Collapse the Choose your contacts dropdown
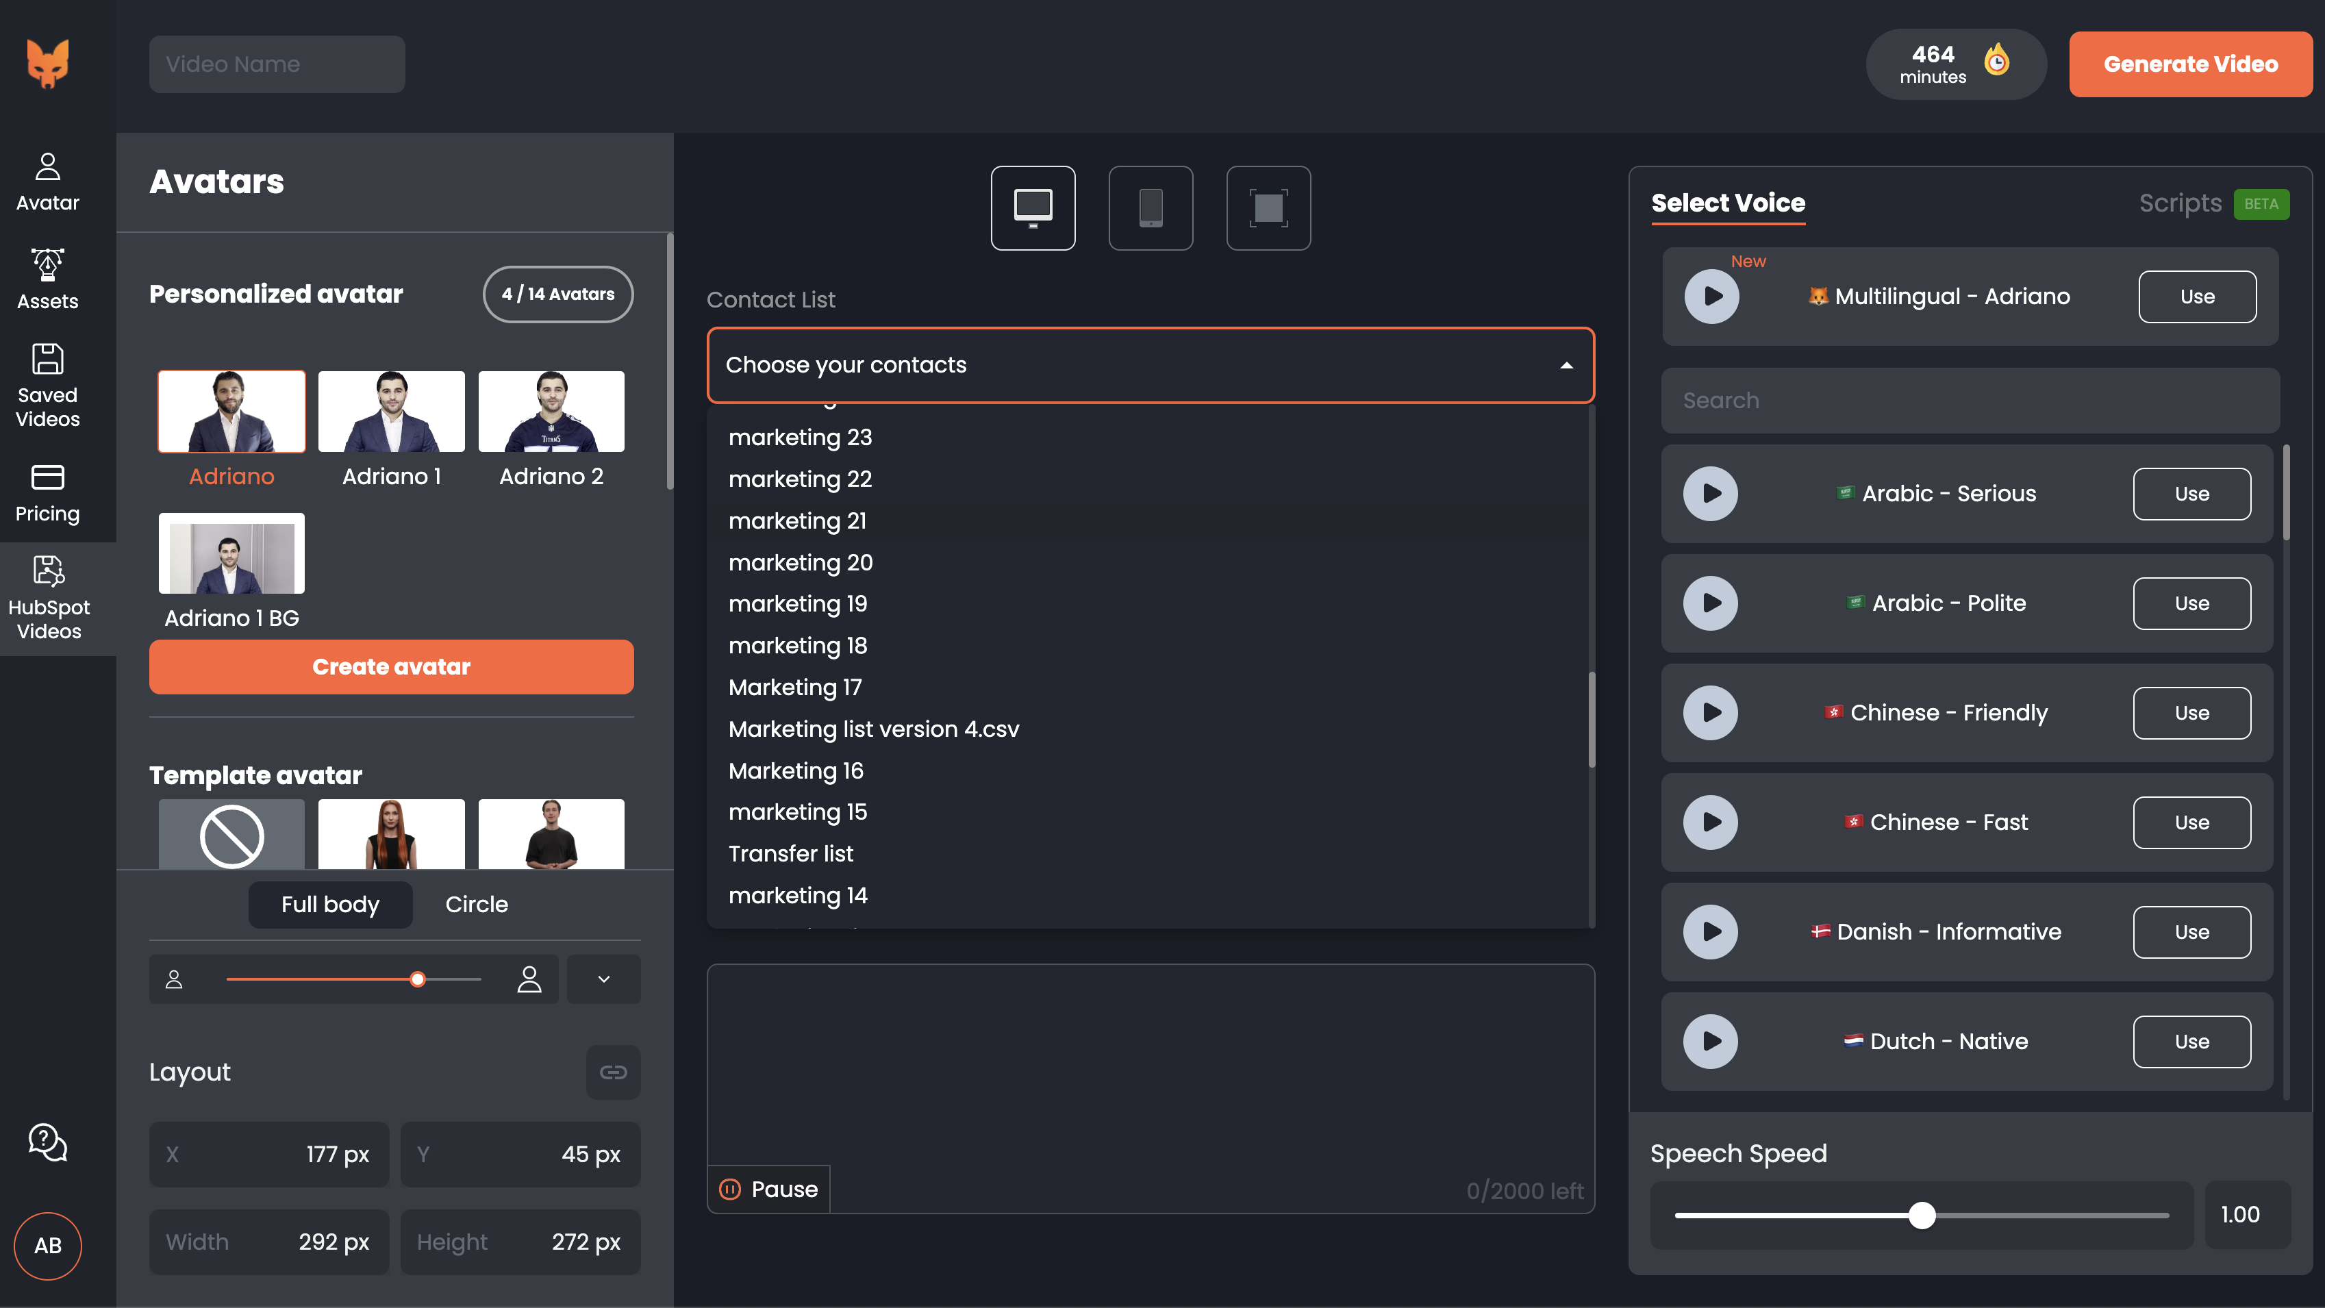2325x1308 pixels. (1566, 365)
